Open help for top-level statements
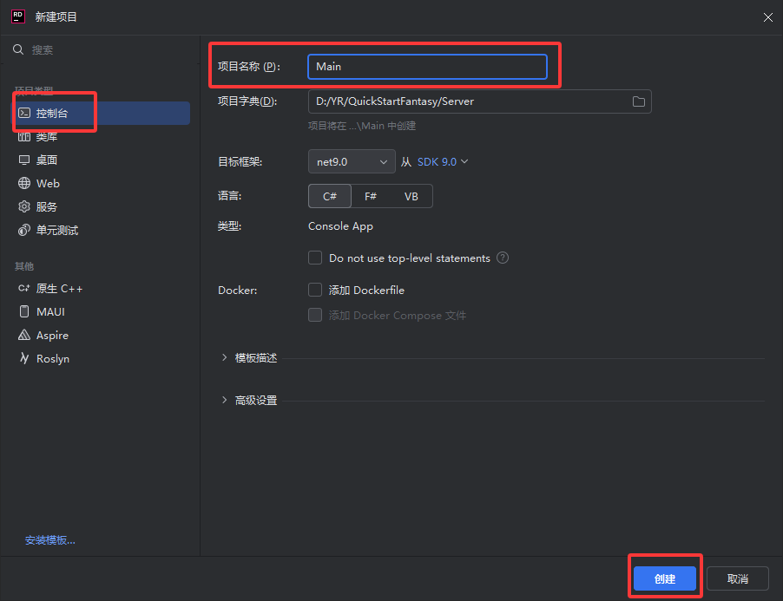 (503, 258)
